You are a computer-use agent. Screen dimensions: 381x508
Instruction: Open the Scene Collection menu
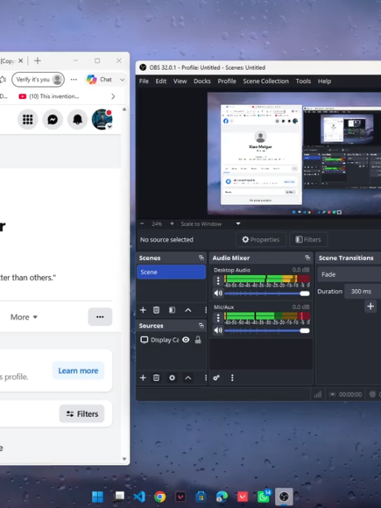[x=266, y=82]
